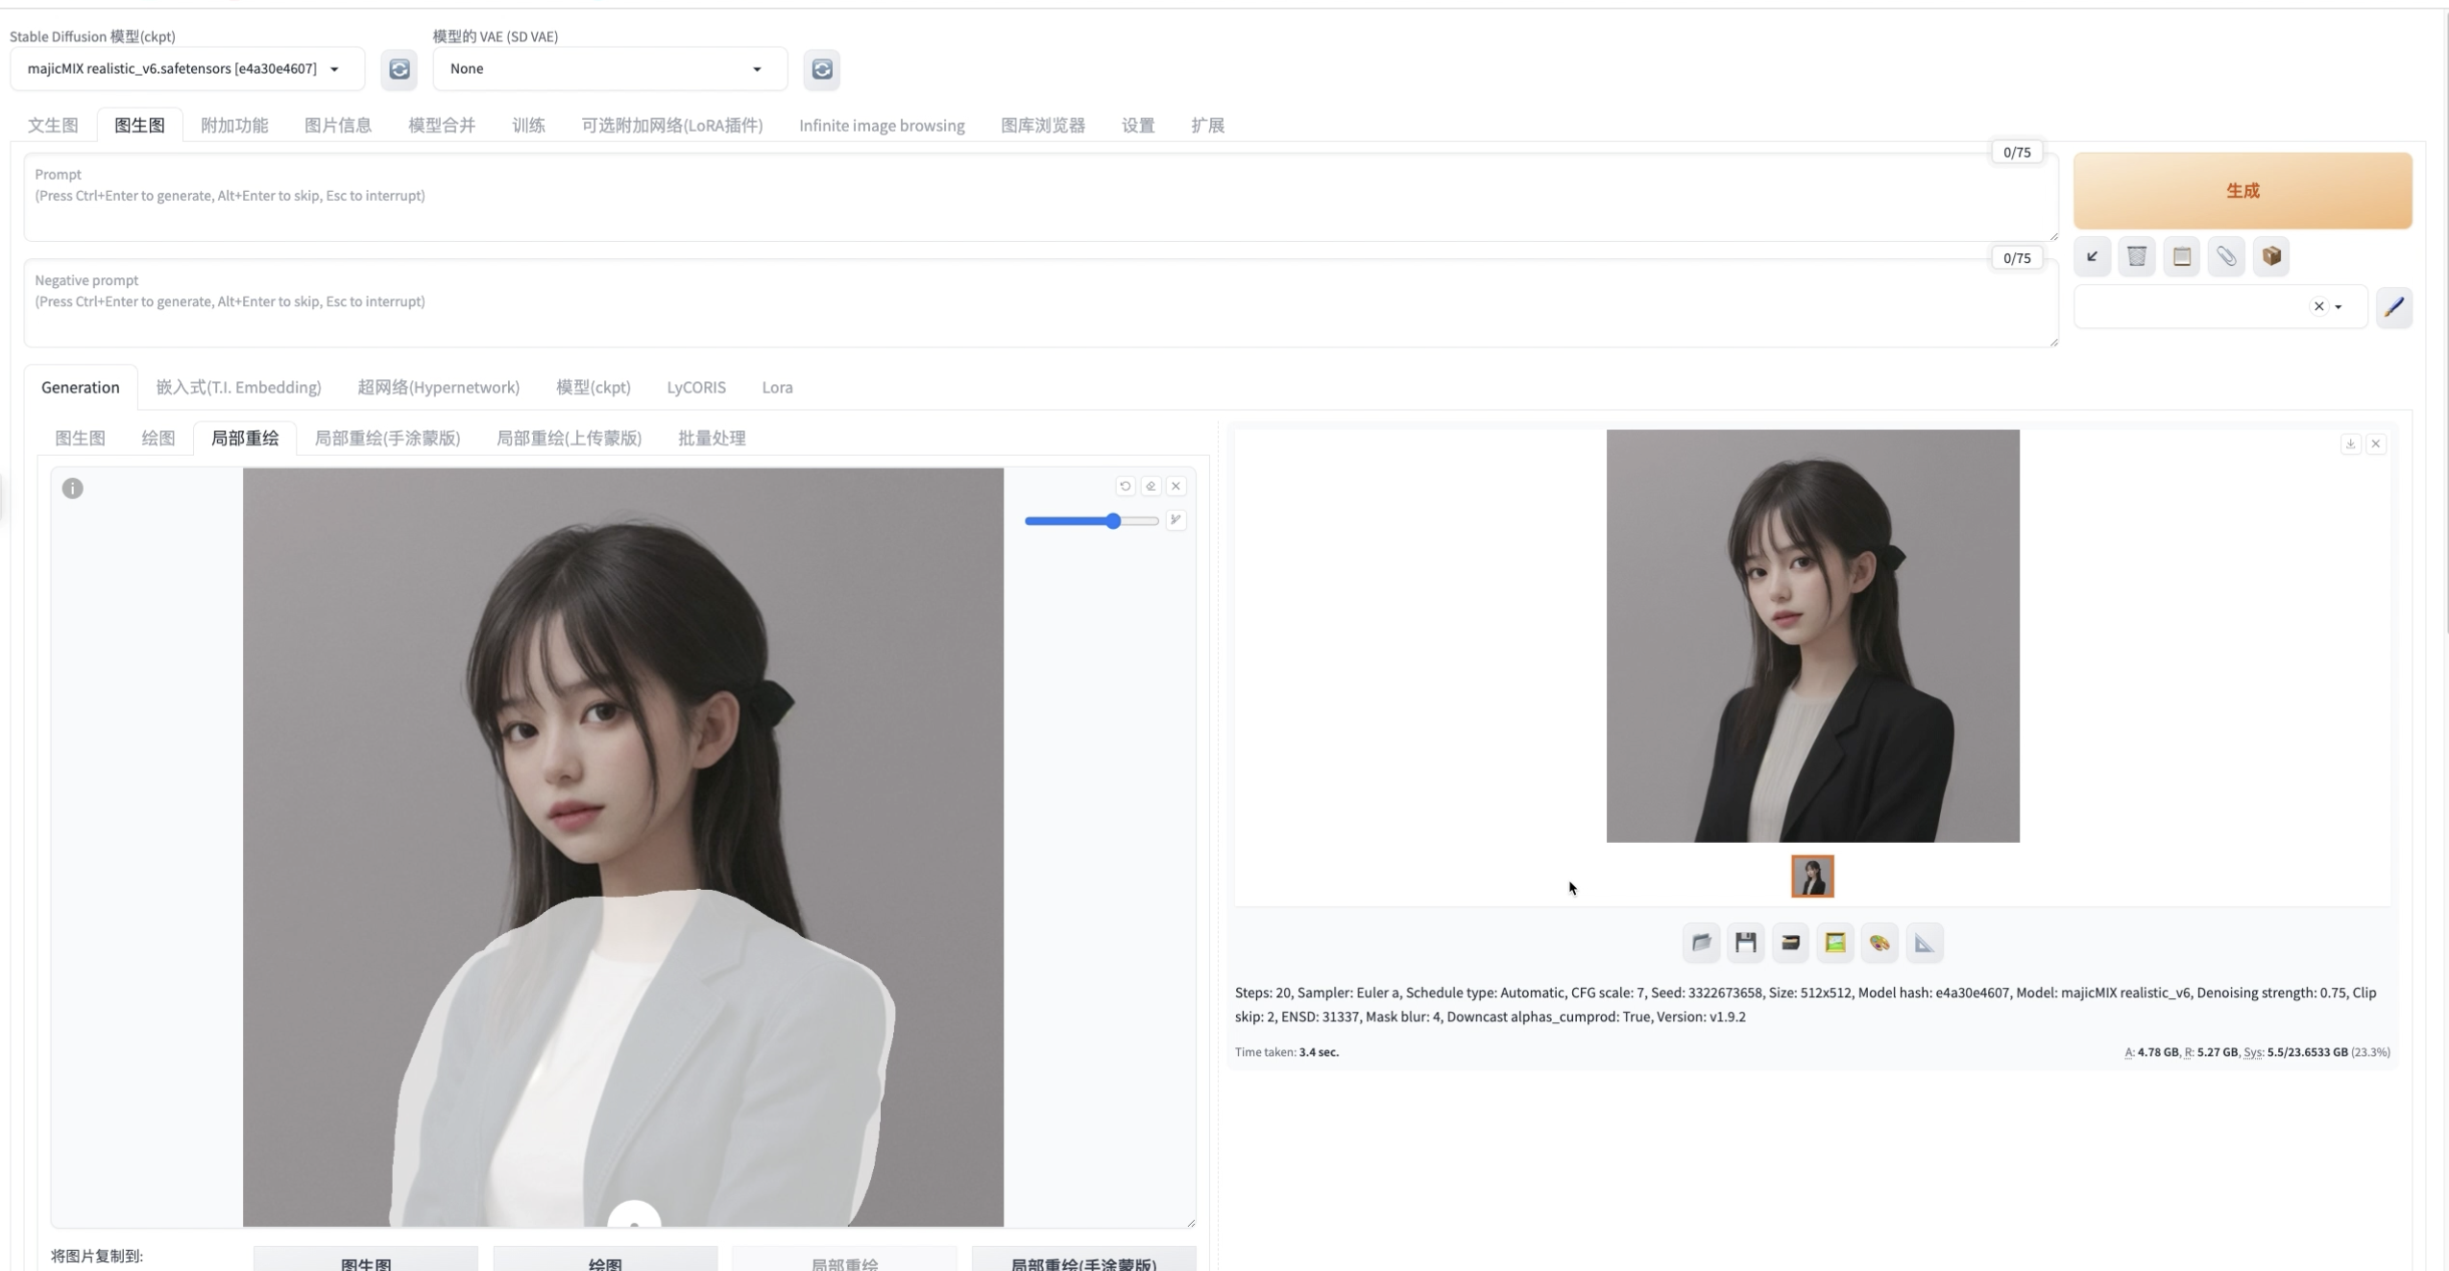Remove the inpaint source image
The height and width of the screenshot is (1271, 2449).
[1176, 486]
